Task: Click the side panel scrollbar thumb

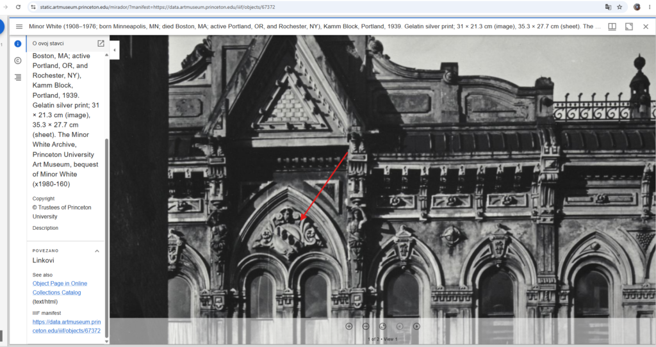Action: [x=106, y=238]
